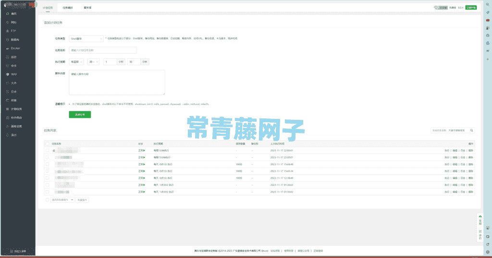Open 安全 in the sidebar
Image resolution: width=492 pixels, height=258 pixels.
[13, 65]
